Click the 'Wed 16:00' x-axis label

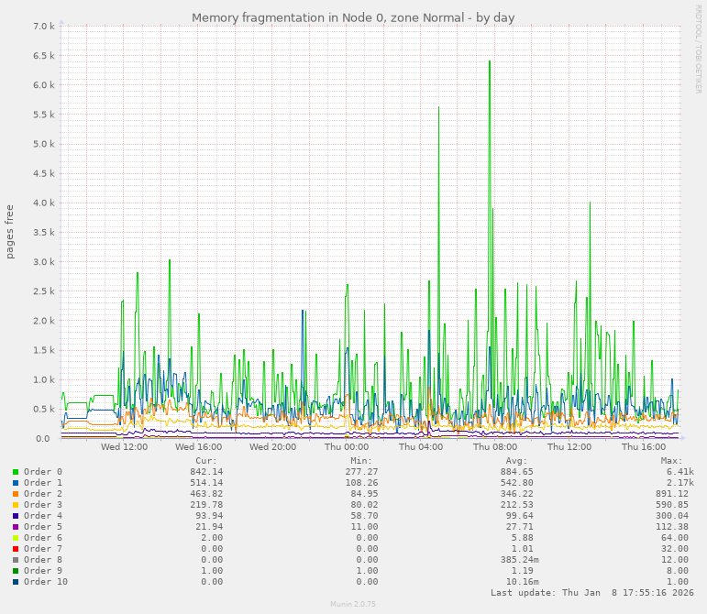click(x=198, y=447)
